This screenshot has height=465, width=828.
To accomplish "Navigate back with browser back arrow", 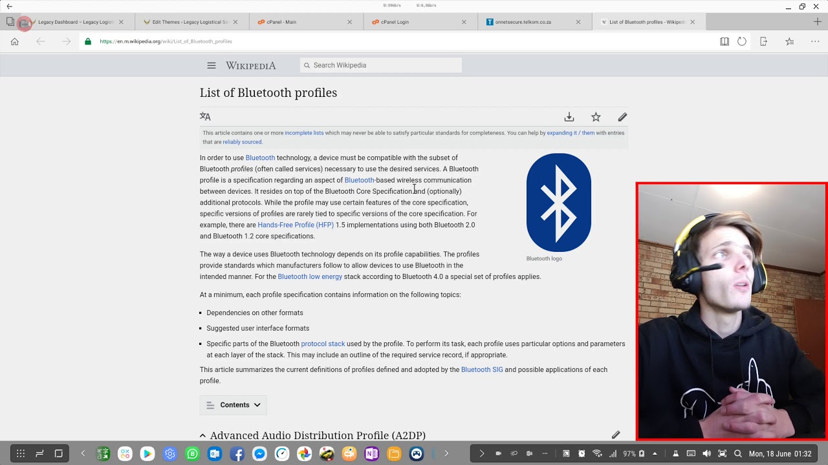I will coord(41,41).
